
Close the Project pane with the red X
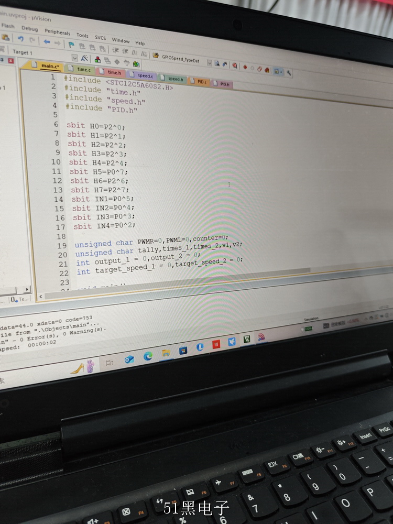tap(10, 60)
